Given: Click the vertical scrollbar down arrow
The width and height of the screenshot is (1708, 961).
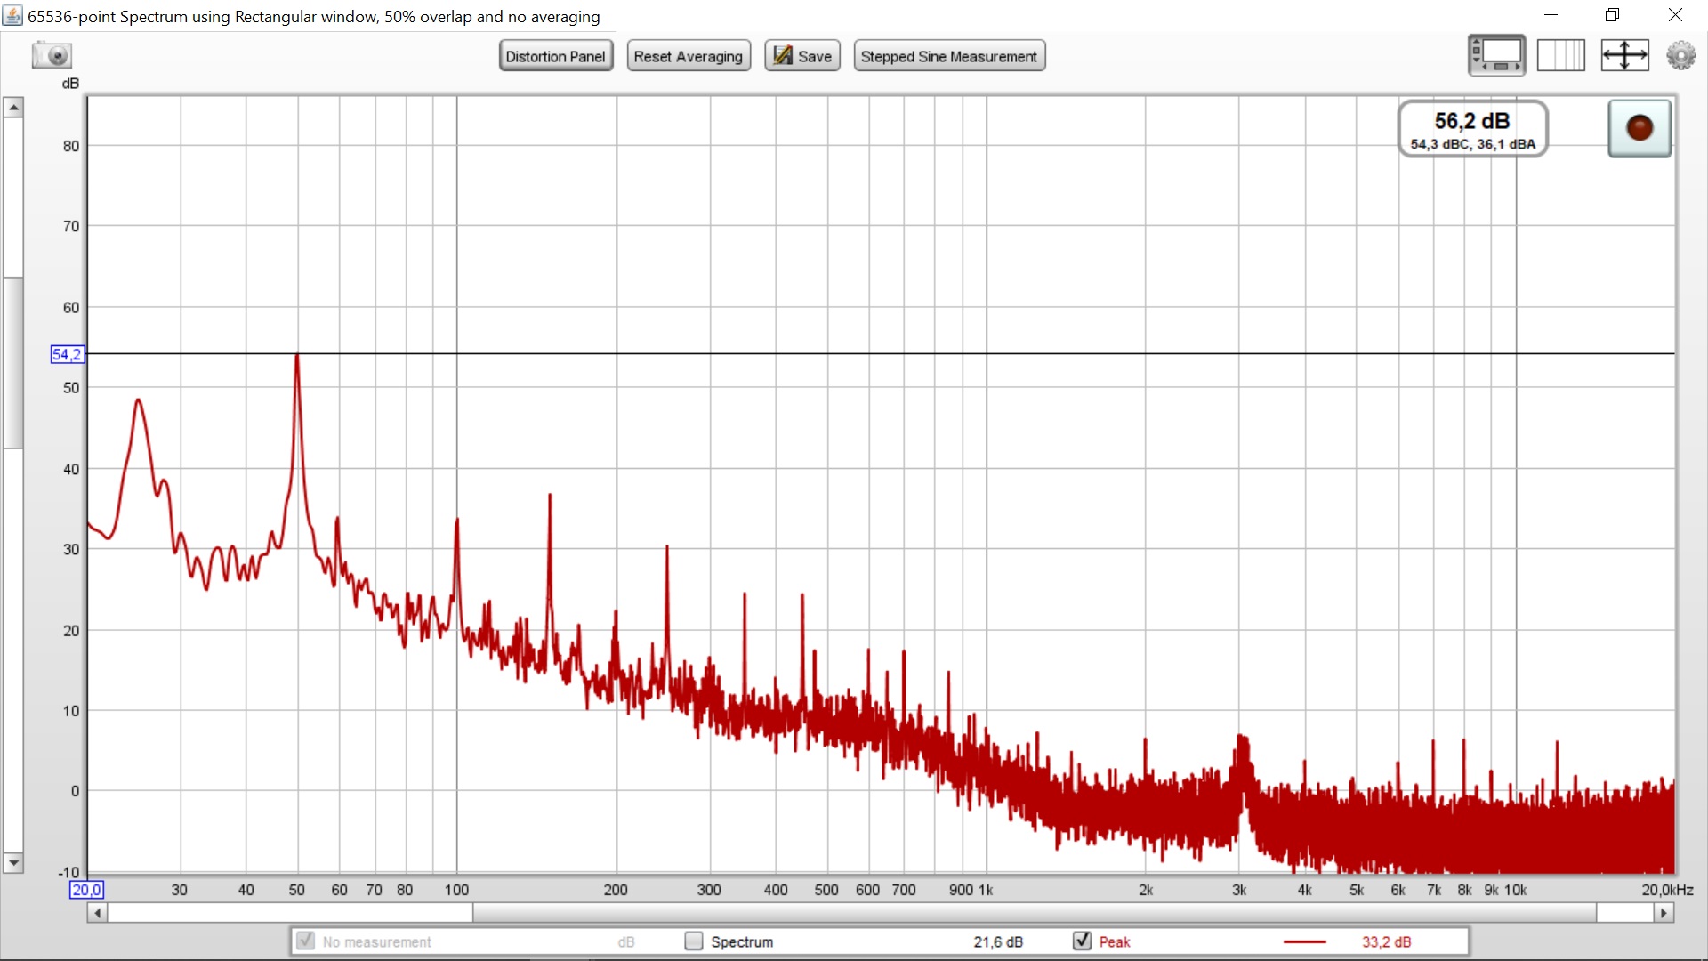Looking at the screenshot, I should pos(13,862).
